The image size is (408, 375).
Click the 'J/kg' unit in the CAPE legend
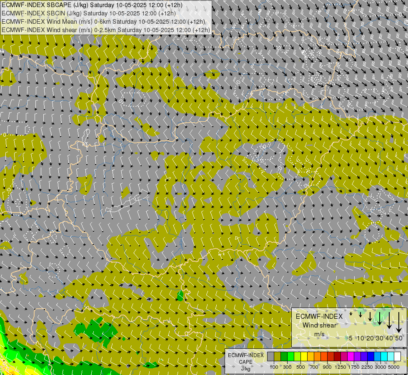click(x=245, y=369)
